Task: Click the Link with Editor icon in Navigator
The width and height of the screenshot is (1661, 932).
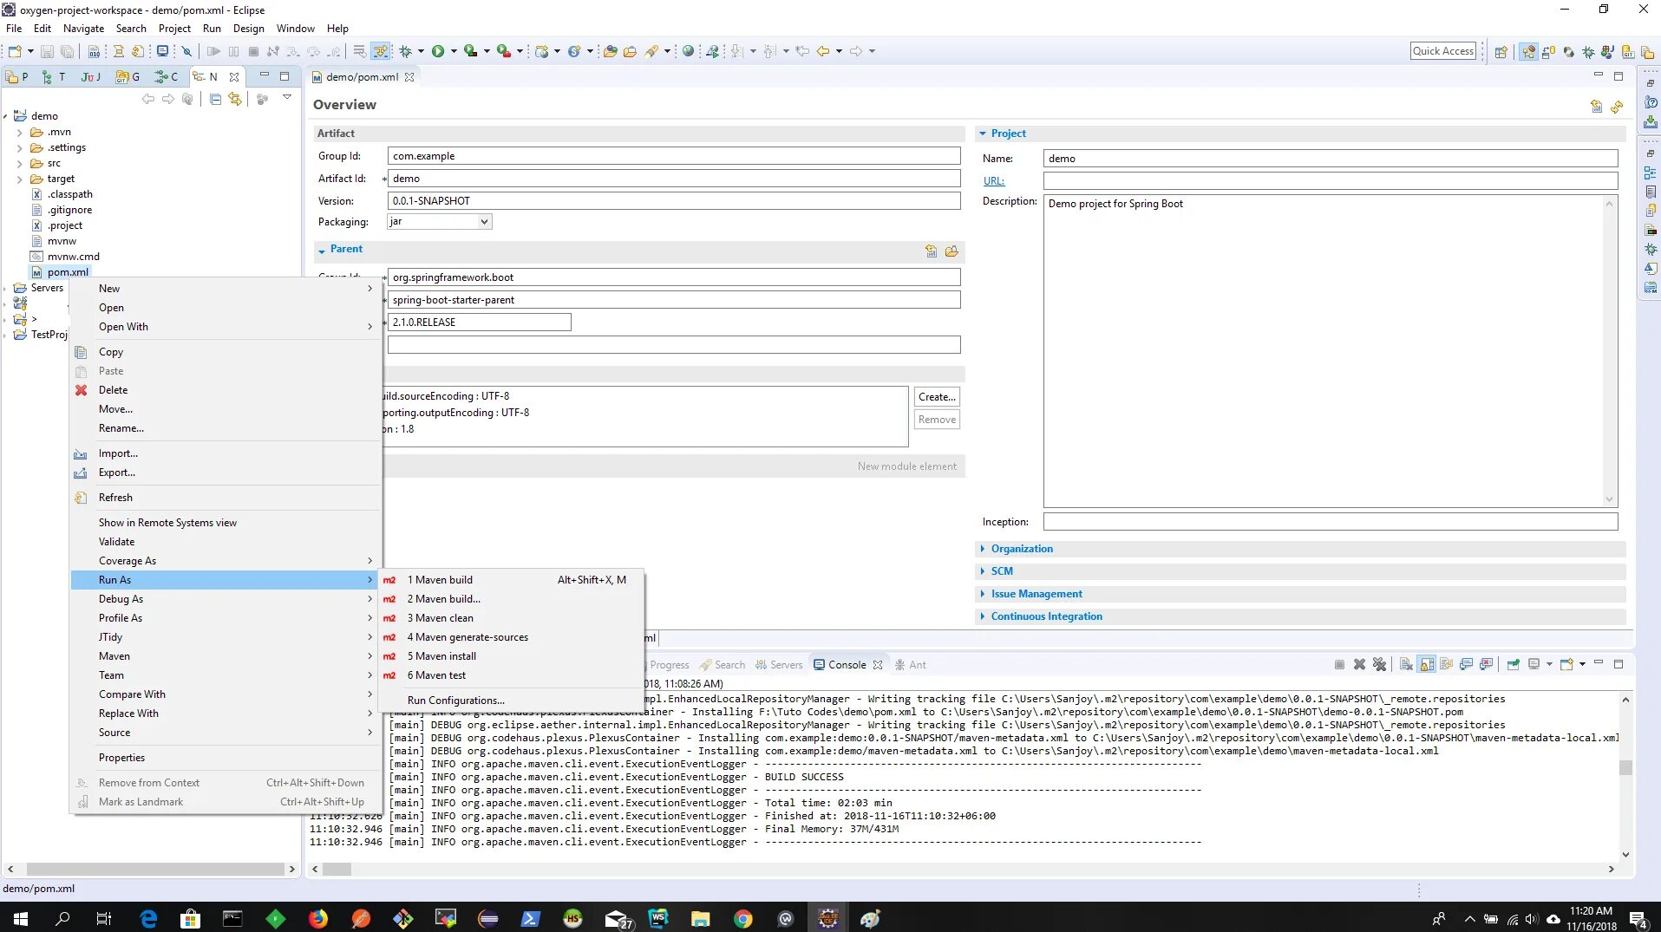Action: (x=235, y=99)
